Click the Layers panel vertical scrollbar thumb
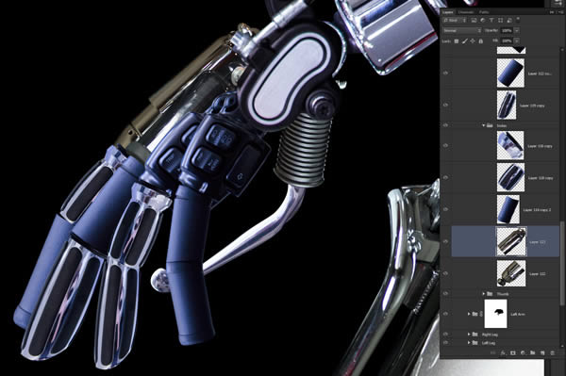Viewport: 566px width, 376px height. click(x=562, y=263)
